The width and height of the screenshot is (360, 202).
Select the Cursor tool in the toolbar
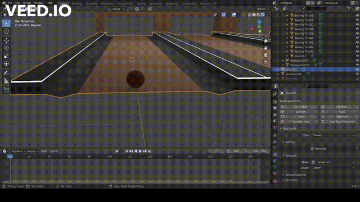[x=6, y=31]
